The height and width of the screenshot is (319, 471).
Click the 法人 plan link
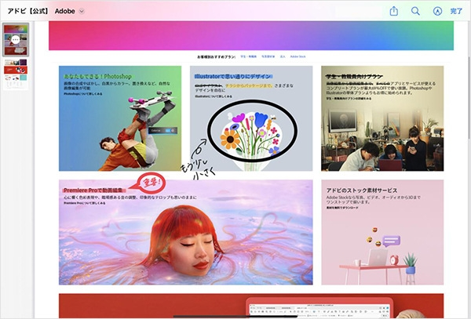coord(283,56)
